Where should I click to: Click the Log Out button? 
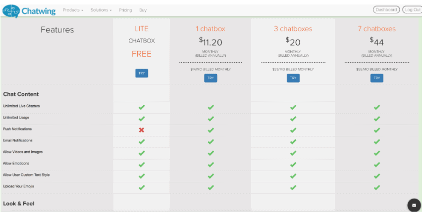[413, 10]
